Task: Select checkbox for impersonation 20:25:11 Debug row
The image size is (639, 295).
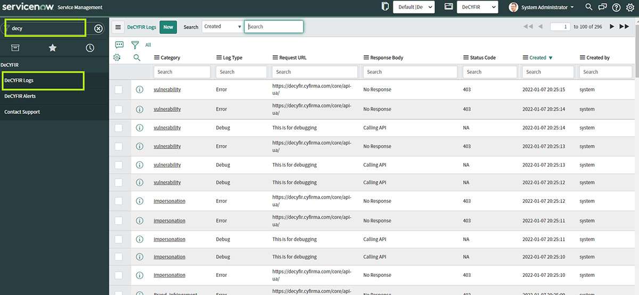Action: (118, 239)
